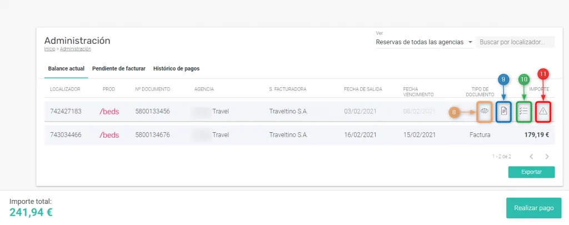Click /beds product logo in second row
Viewport: 569px width, 225px height.
coord(109,135)
